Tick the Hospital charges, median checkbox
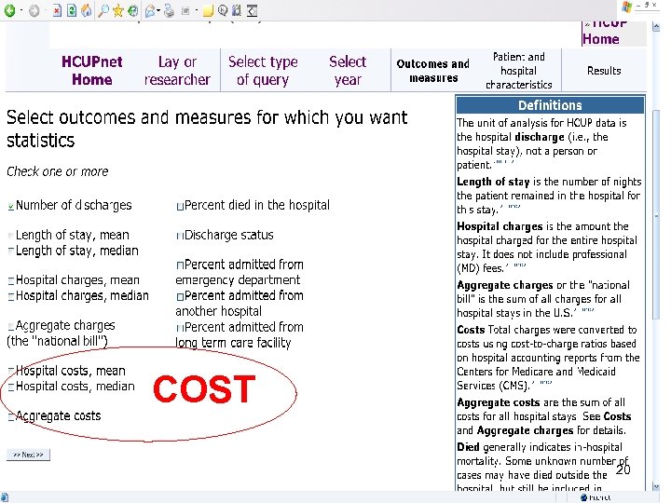This screenshot has height=503, width=671. point(11,296)
